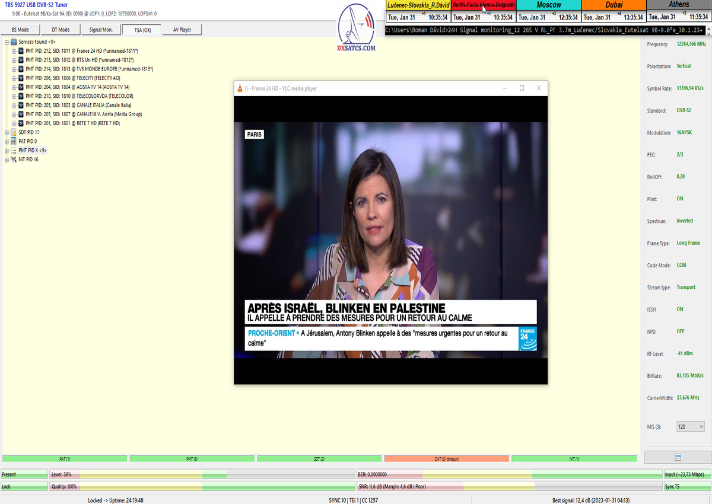Image resolution: width=712 pixels, height=504 pixels.
Task: Switch to the Signal Mon. tab
Action: (x=101, y=30)
